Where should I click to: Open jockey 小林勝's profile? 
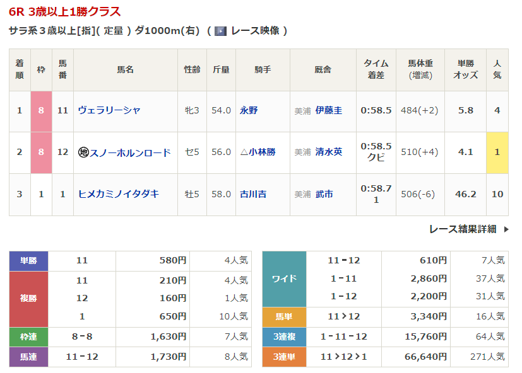coord(261,152)
